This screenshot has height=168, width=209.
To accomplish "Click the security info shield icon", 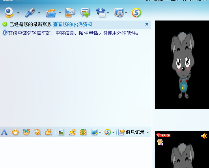I will 4,32.
